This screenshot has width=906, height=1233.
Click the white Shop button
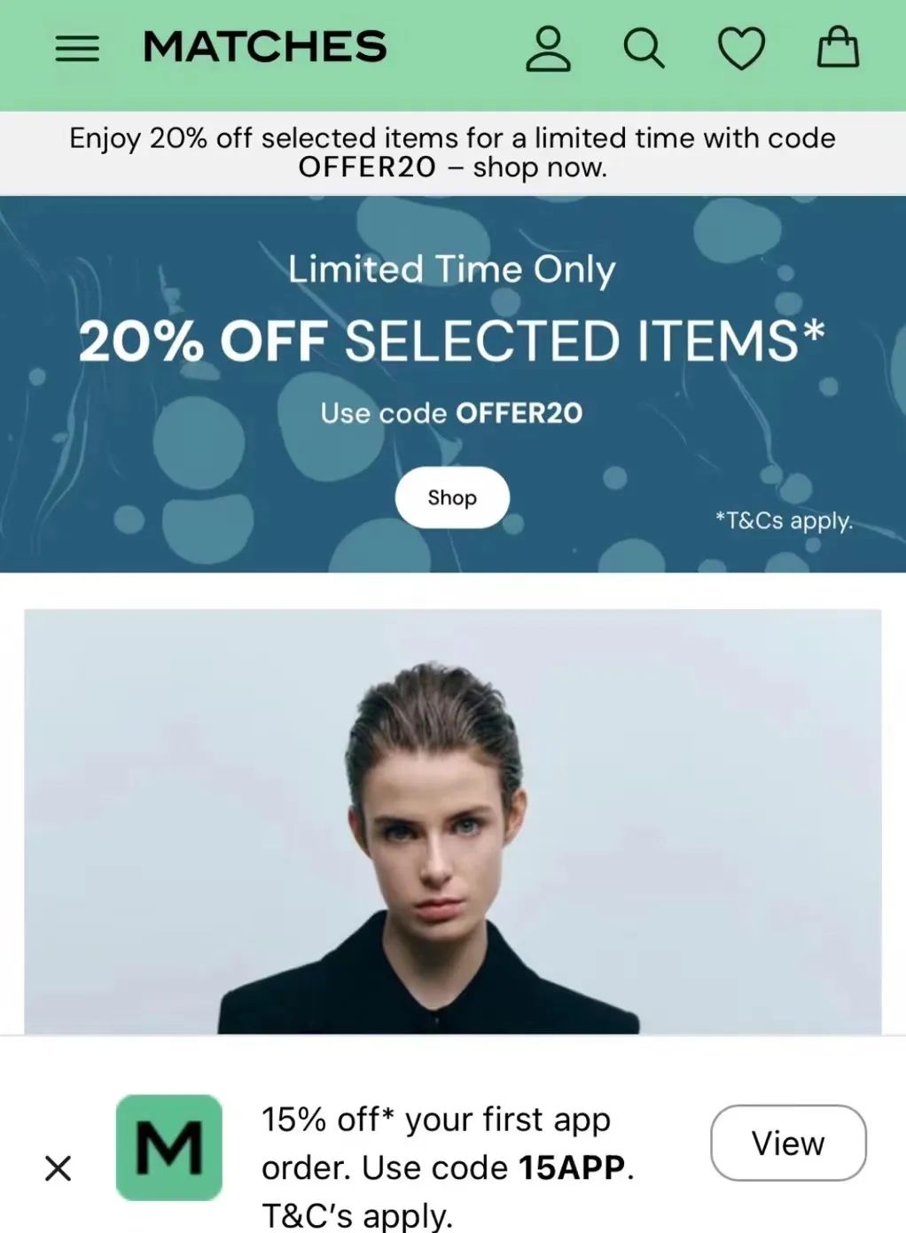pos(452,497)
